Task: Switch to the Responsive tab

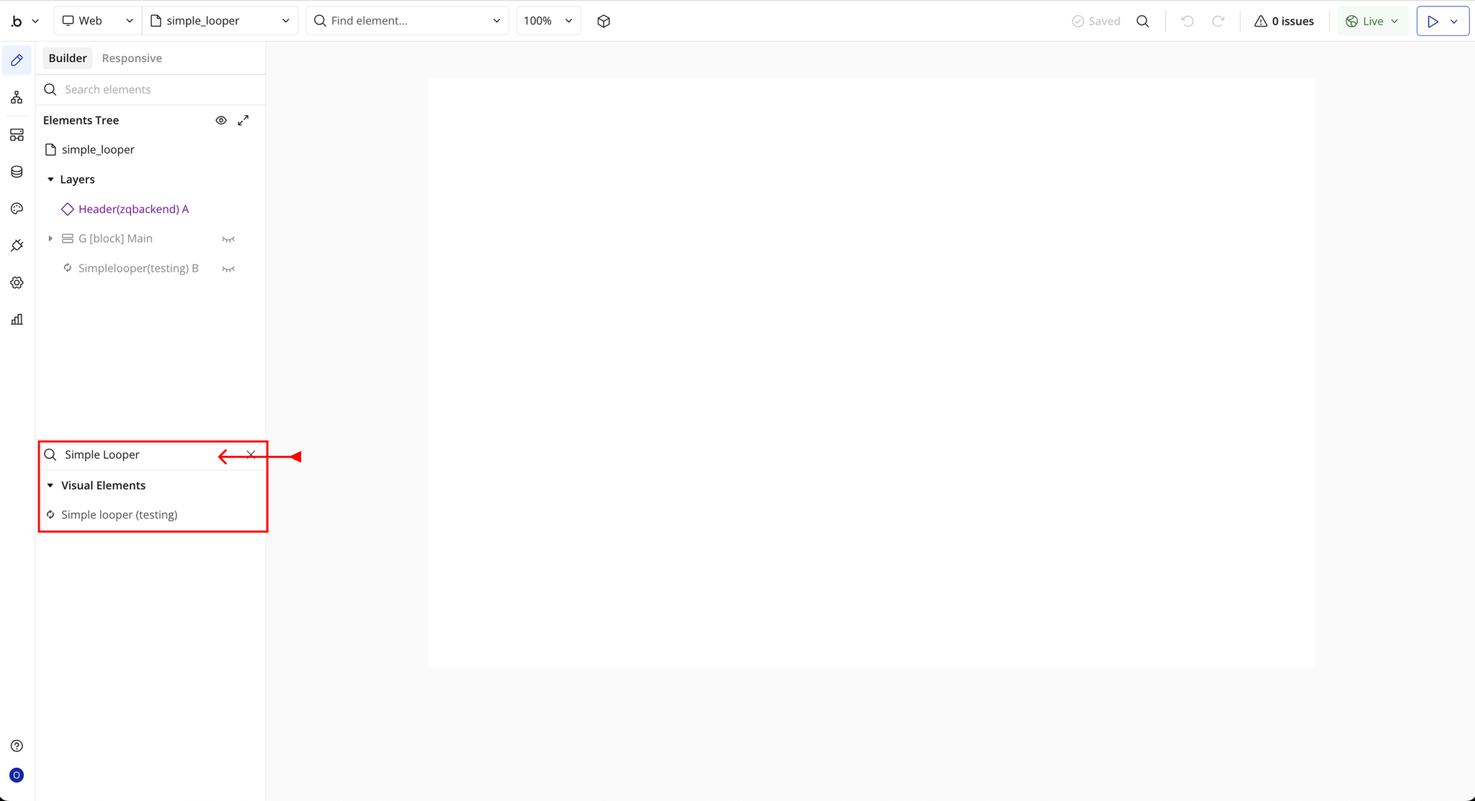Action: tap(132, 58)
